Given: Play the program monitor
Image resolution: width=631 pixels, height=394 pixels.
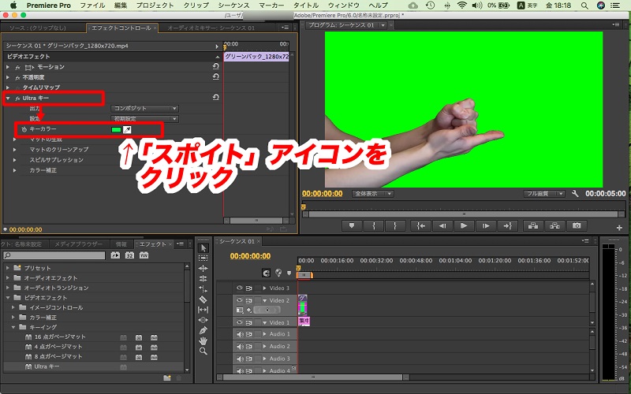Looking at the screenshot, I should pyautogui.click(x=464, y=226).
